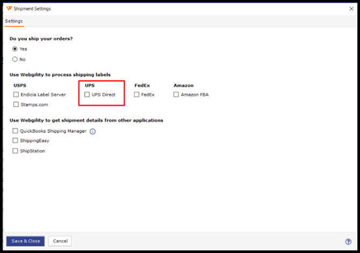The height and width of the screenshot is (253, 360).
Task: Open the help question mark icon
Action: point(348,242)
